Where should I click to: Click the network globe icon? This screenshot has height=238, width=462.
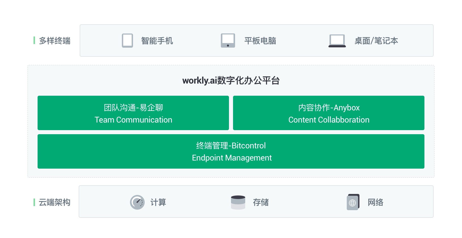353,202
